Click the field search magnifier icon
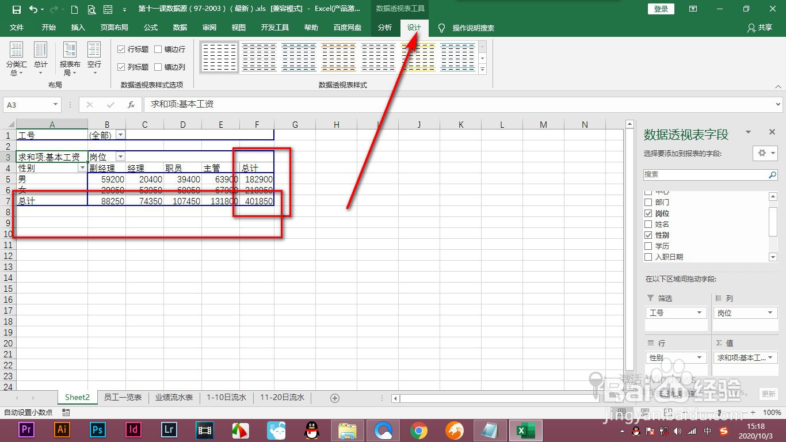Screen dimensions: 786x442 point(772,174)
